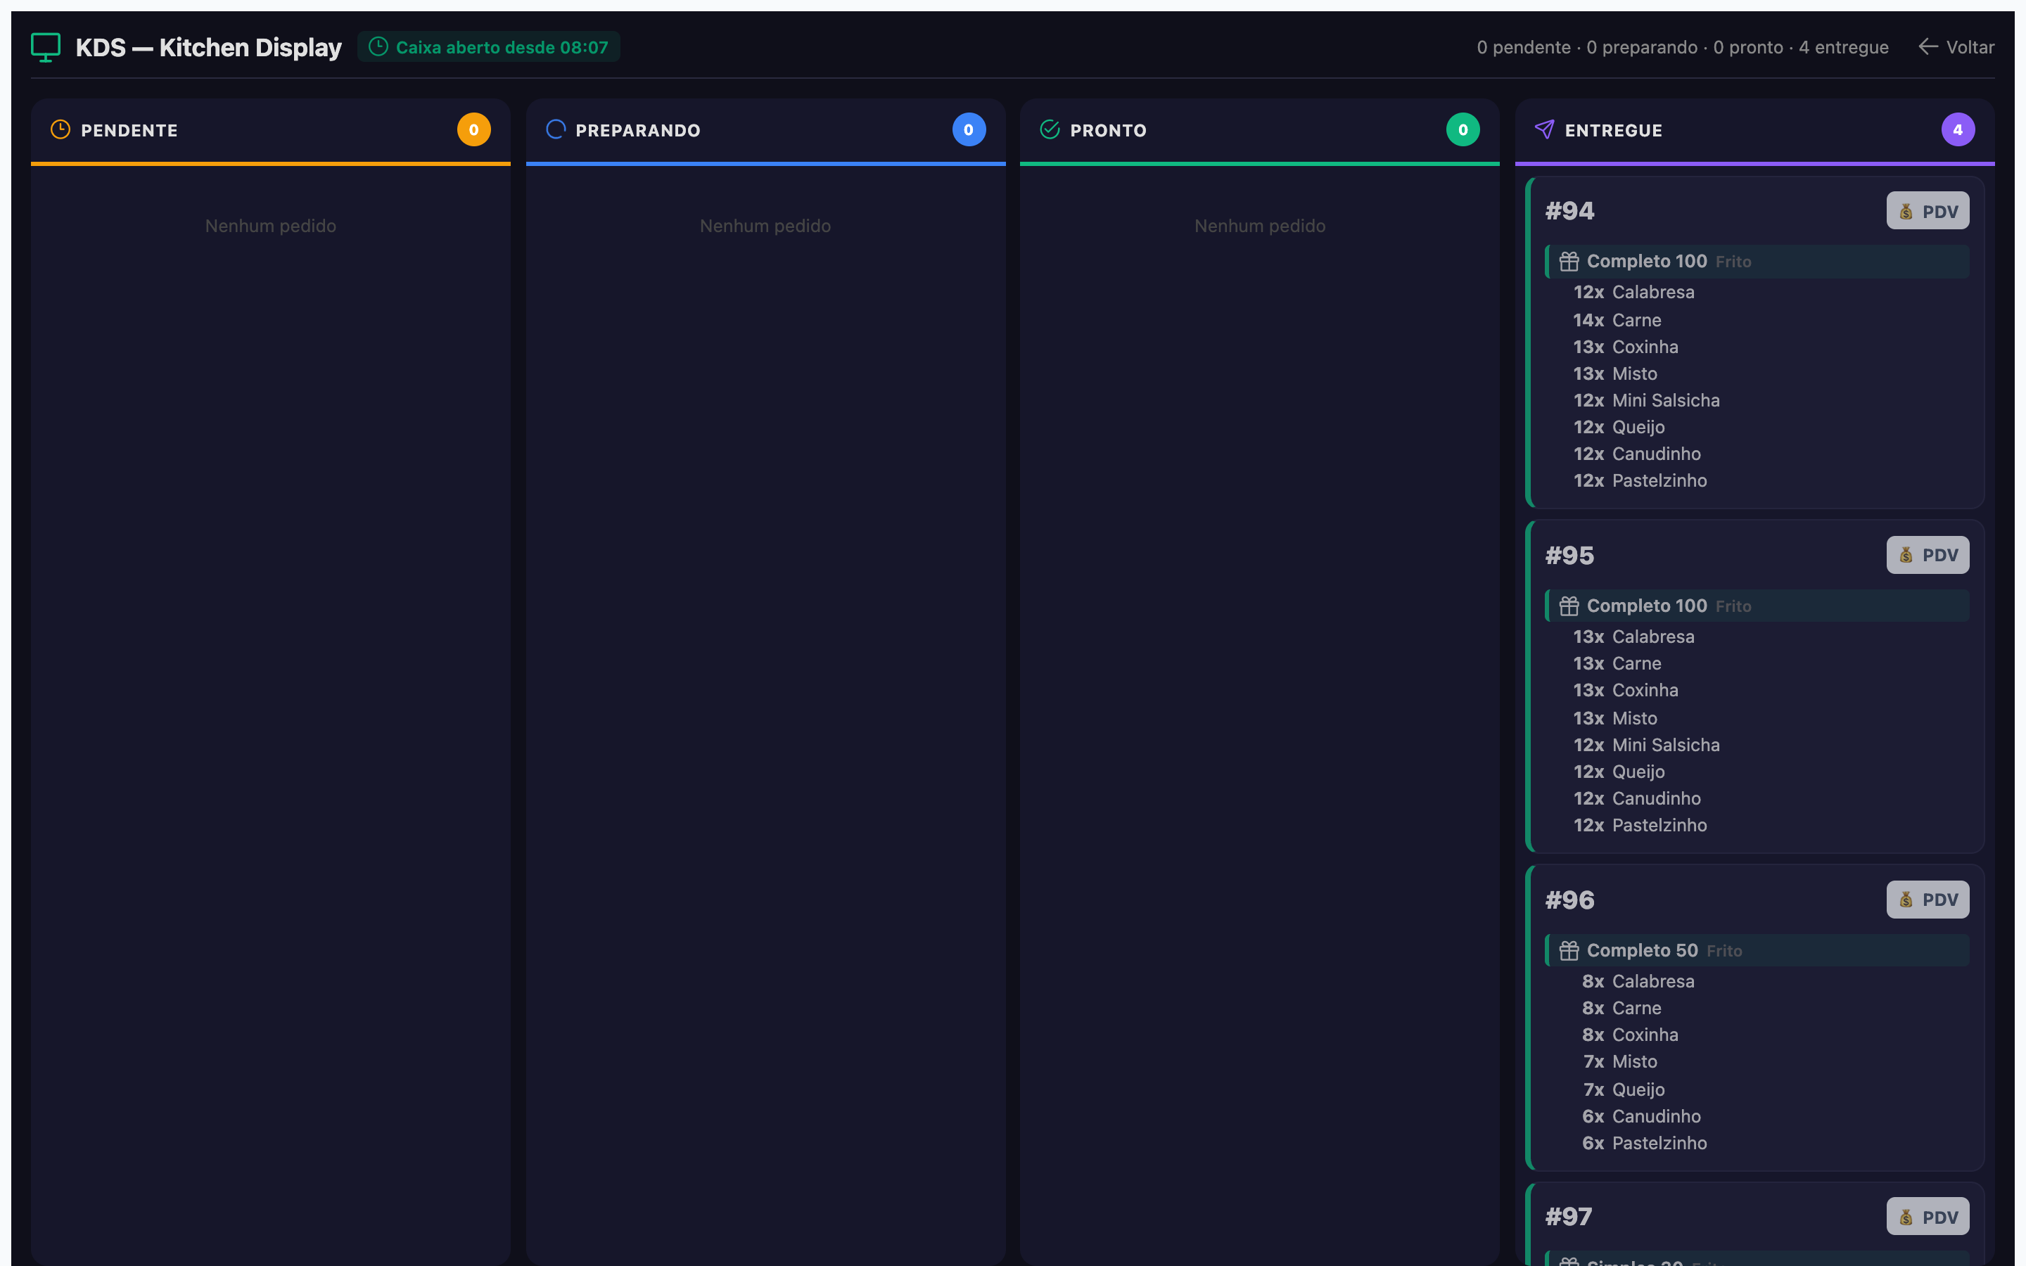This screenshot has width=2026, height=1266.
Task: Click 13x Calabresa in order #95
Action: (1634, 637)
